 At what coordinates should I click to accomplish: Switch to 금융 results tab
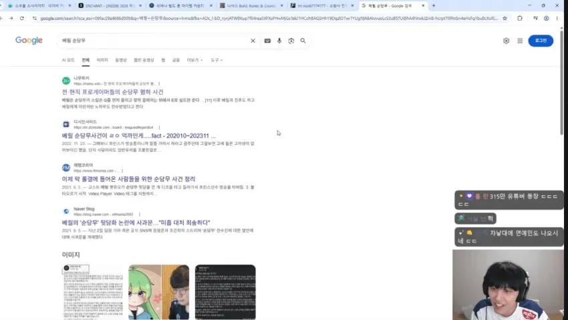click(176, 60)
